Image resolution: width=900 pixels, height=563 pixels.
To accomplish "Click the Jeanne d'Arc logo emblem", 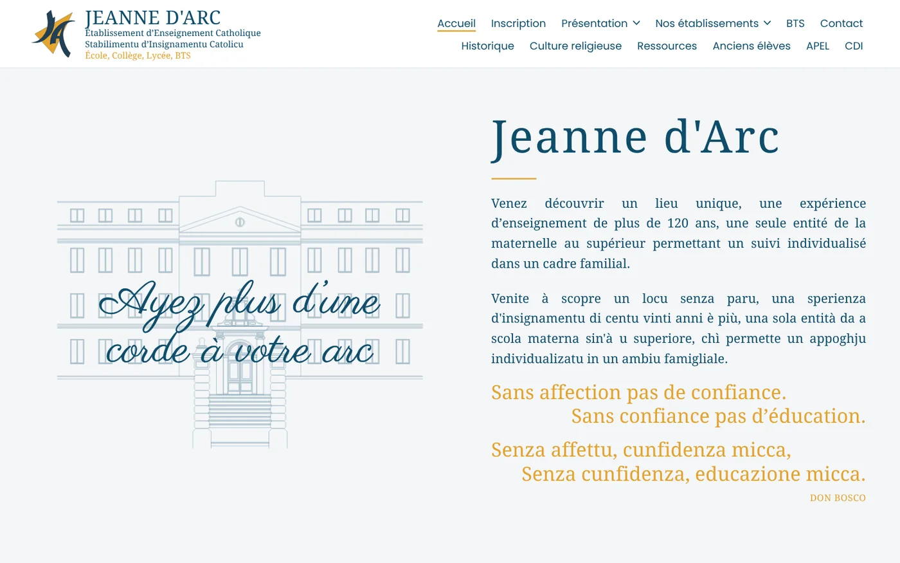I will pyautogui.click(x=53, y=33).
